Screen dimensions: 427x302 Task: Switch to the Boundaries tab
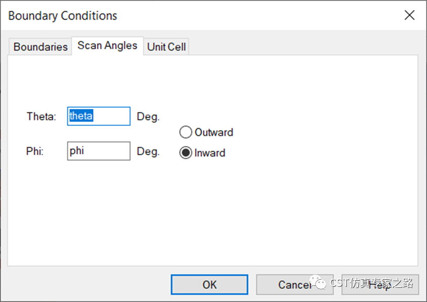40,47
